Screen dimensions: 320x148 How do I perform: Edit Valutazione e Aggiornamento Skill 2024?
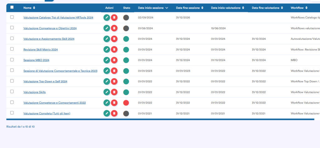107,39
